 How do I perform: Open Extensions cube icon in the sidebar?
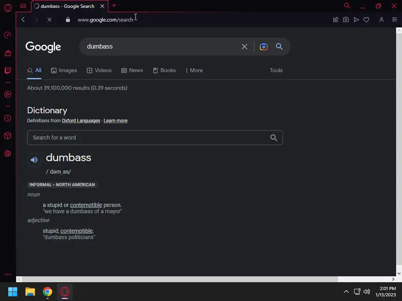coord(8,136)
